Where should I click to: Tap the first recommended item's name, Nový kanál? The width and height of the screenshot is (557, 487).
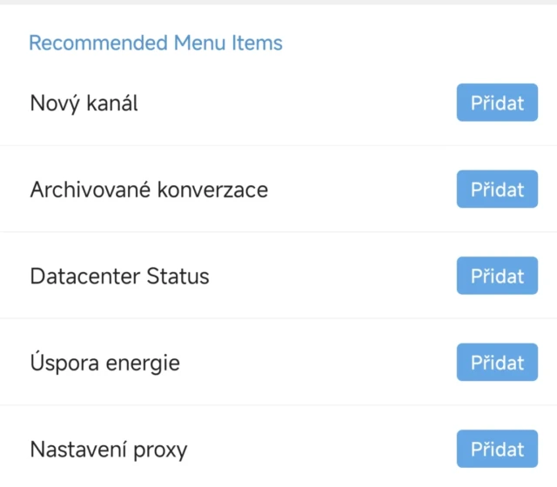[x=84, y=103]
